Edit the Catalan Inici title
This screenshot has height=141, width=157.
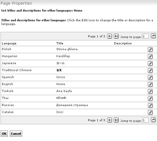[150, 112]
